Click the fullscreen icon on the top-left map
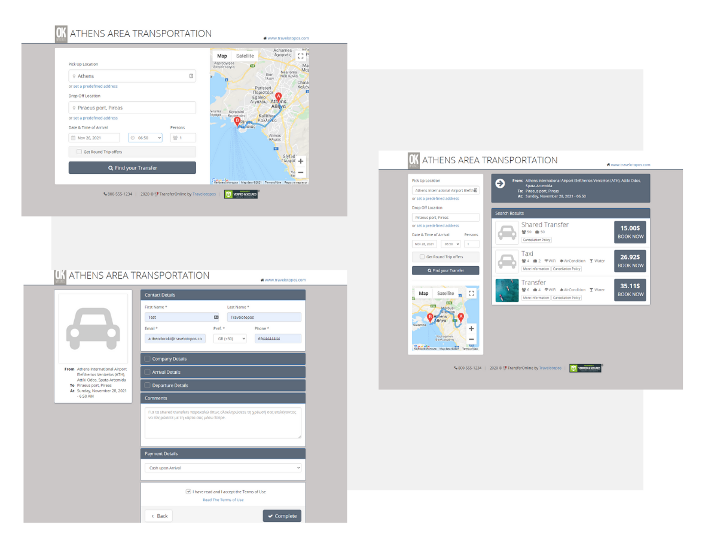The height and width of the screenshot is (540, 711). 300,56
